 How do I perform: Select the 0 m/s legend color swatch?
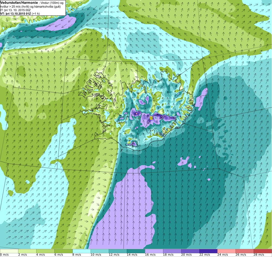click(9, 251)
